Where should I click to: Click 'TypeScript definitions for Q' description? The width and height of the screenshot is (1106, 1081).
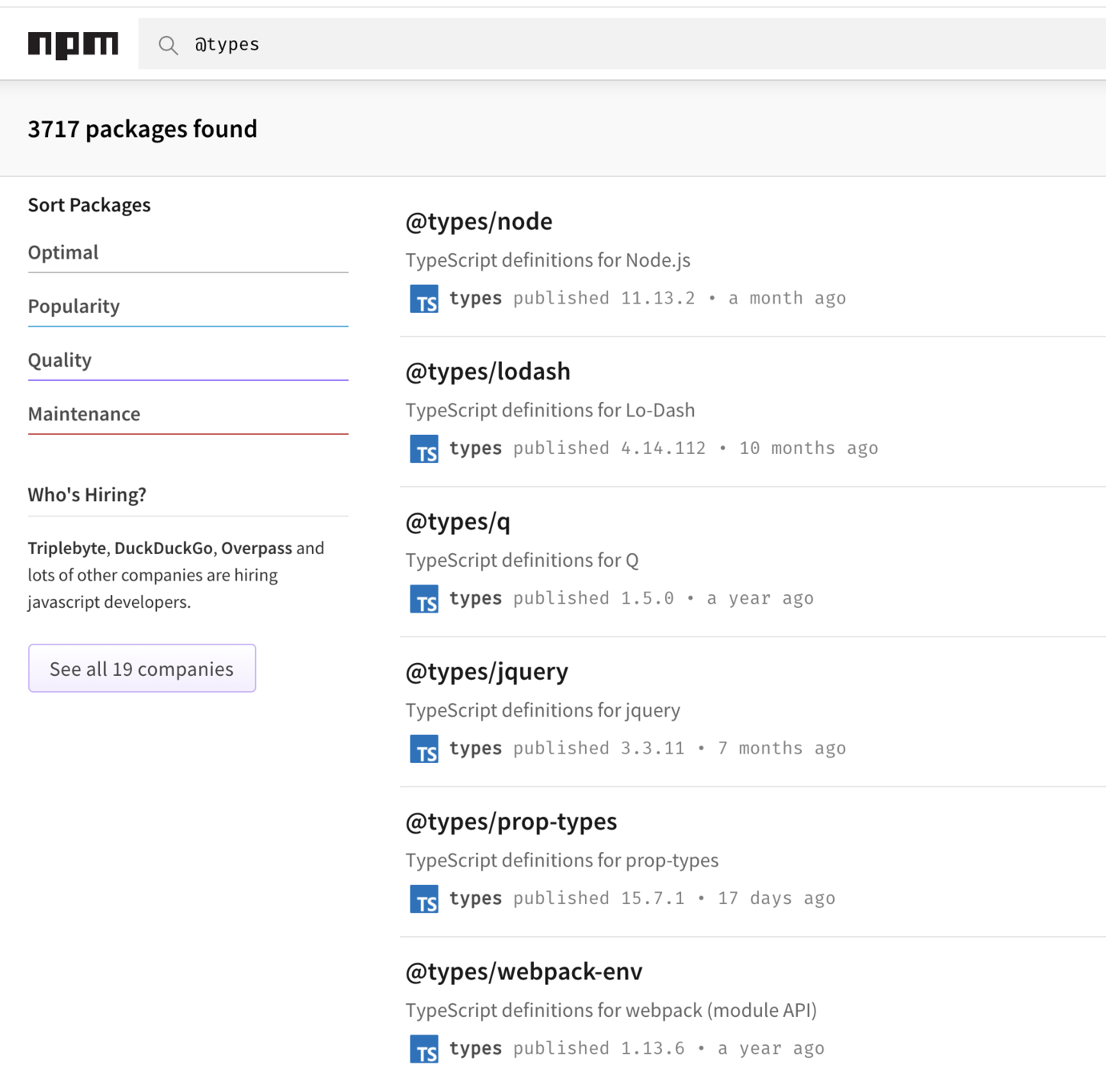[x=522, y=561]
